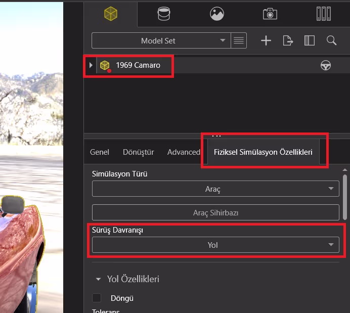Click the list view lines icon
This screenshot has width=350, height=313.
pyautogui.click(x=239, y=40)
